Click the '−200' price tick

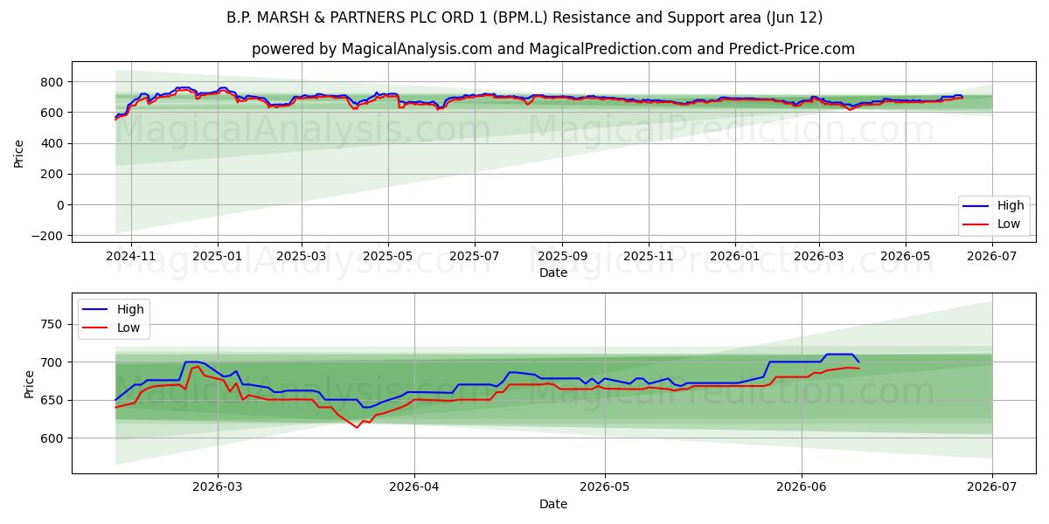pos(49,236)
